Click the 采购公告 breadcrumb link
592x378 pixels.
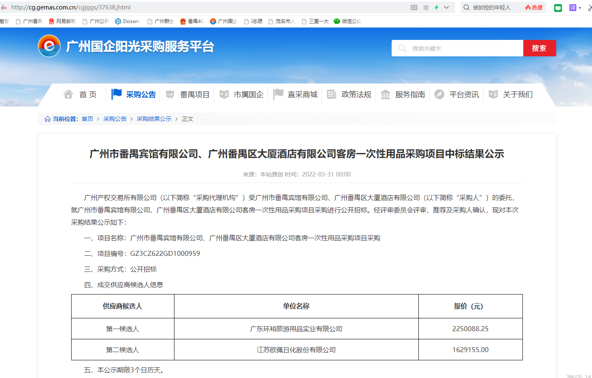(x=115, y=119)
